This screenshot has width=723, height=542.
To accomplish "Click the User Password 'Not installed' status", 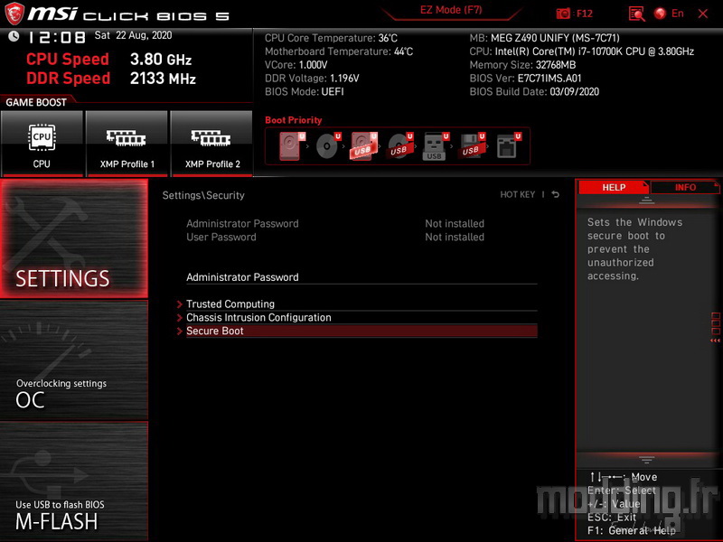I will (455, 237).
